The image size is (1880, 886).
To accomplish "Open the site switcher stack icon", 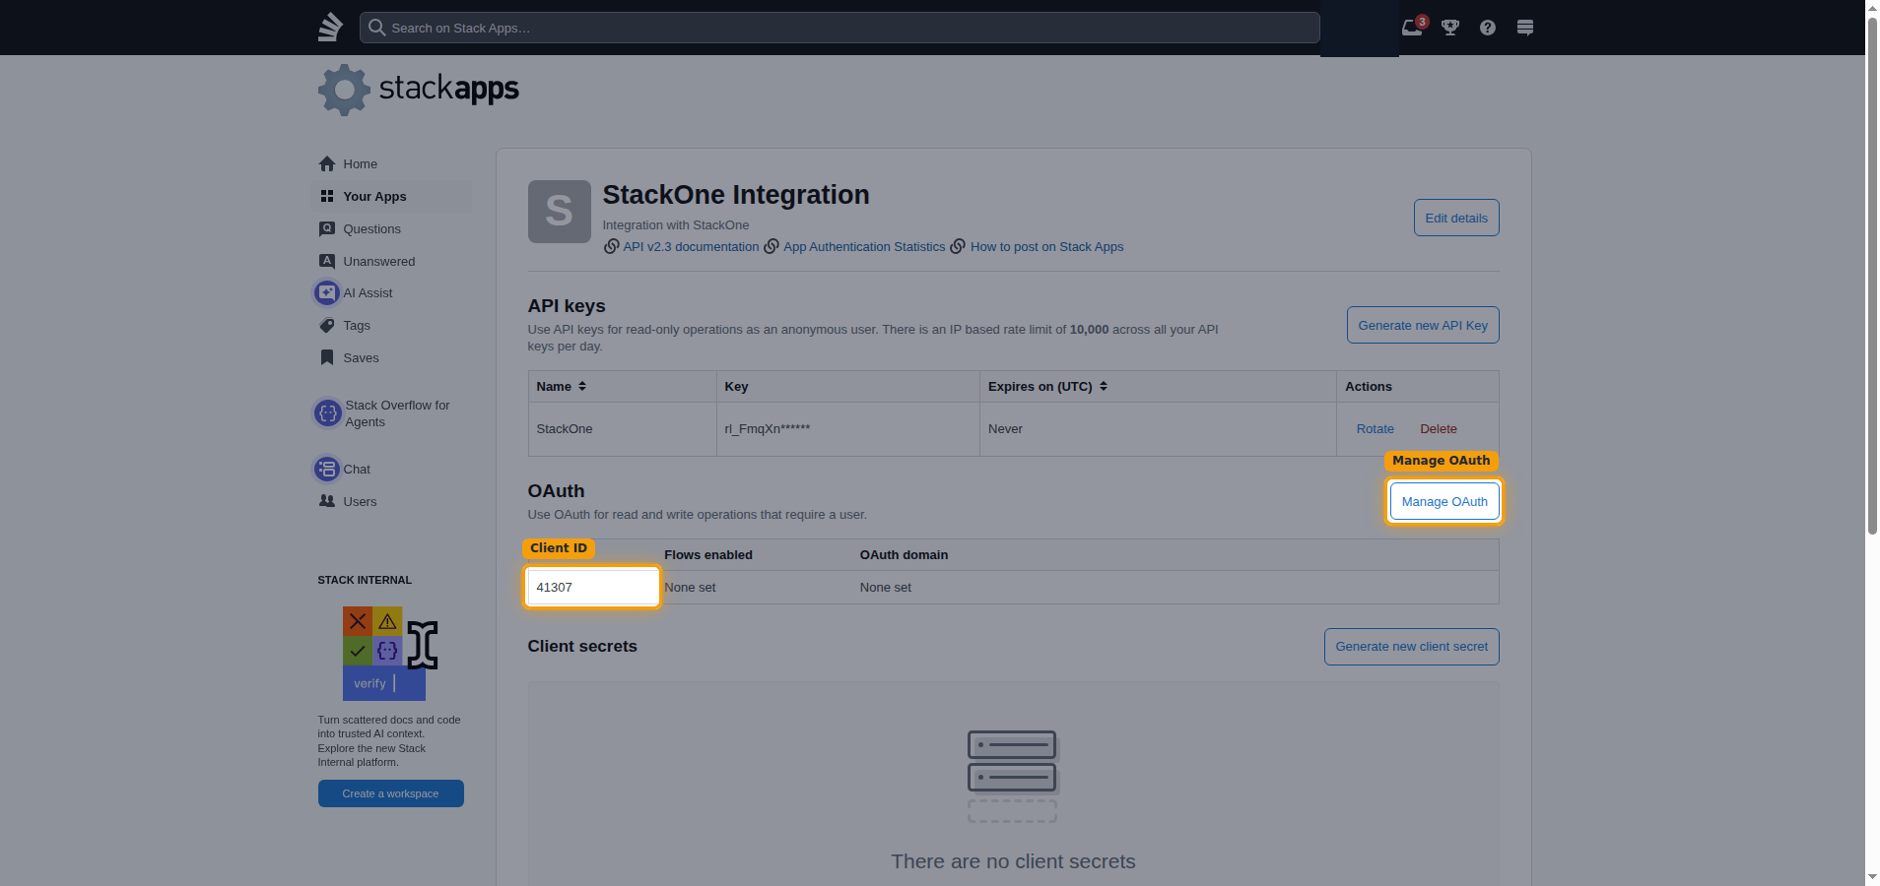I will coord(1525,28).
